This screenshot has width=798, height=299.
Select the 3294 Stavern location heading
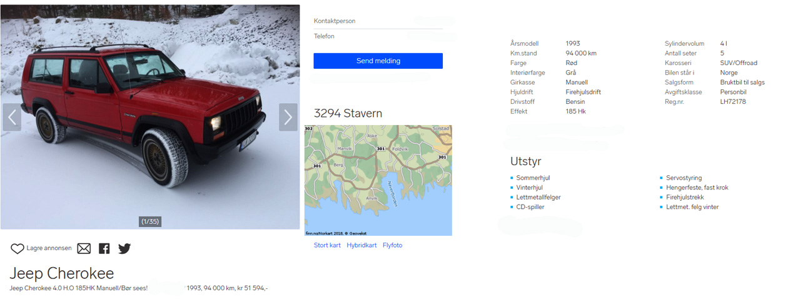[348, 113]
